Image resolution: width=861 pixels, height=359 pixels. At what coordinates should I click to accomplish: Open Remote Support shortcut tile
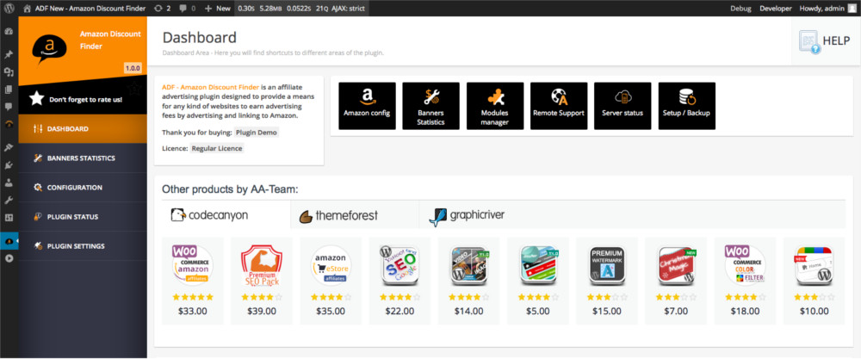coord(559,106)
